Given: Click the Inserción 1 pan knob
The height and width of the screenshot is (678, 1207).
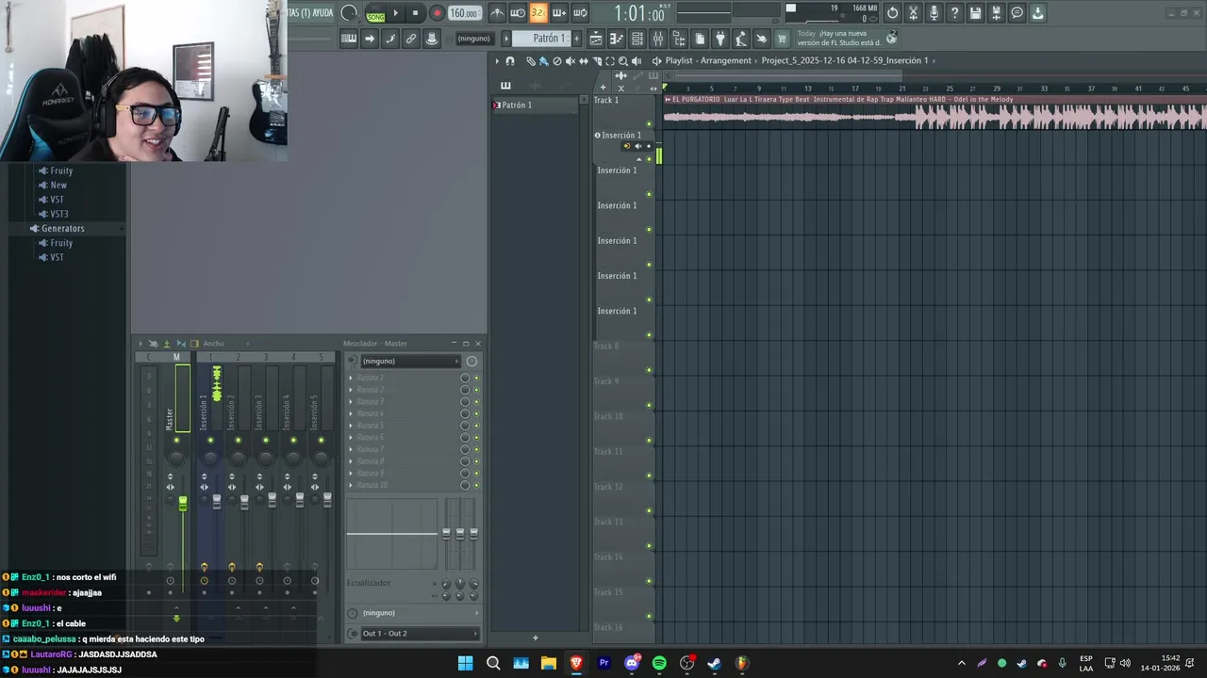Looking at the screenshot, I should click(x=210, y=458).
